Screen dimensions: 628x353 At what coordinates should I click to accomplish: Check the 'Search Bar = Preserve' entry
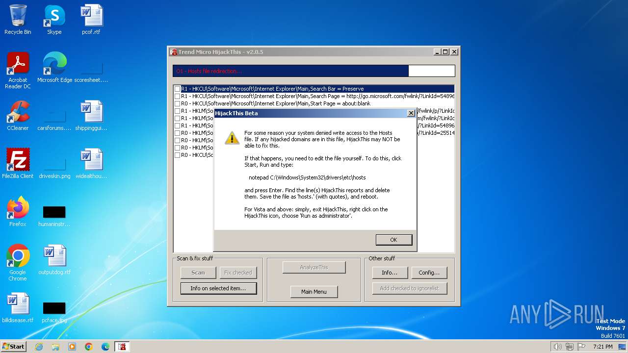[178, 89]
